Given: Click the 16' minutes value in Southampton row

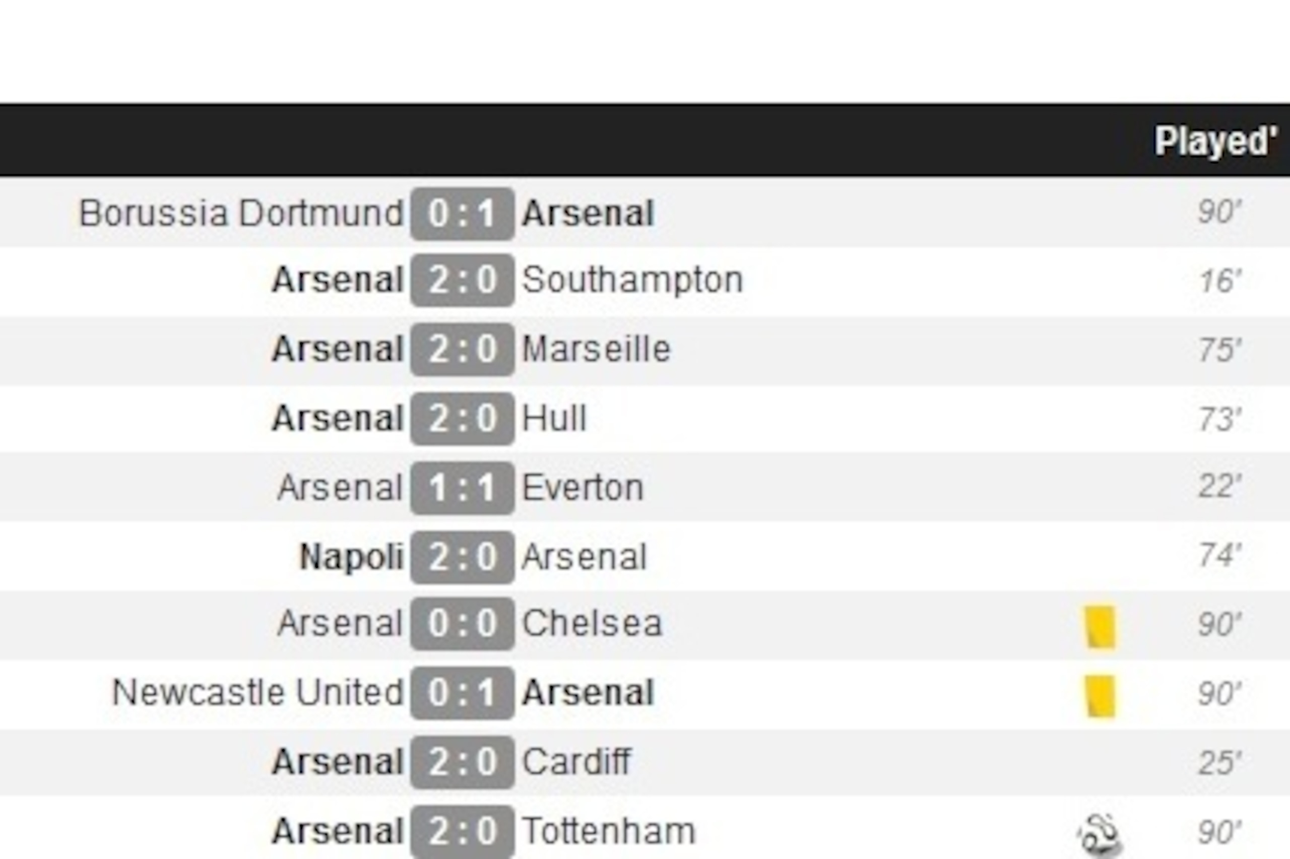Looking at the screenshot, I should (x=1220, y=281).
